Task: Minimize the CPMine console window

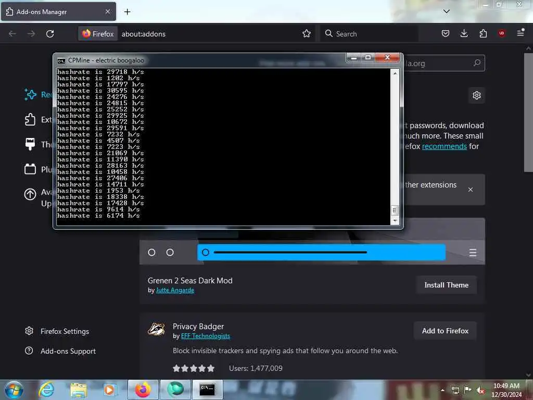Action: tap(354, 57)
